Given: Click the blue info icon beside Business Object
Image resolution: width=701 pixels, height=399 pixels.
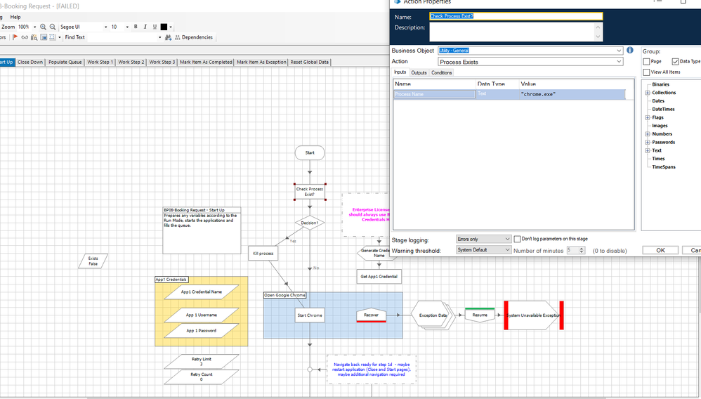Looking at the screenshot, I should coord(629,51).
